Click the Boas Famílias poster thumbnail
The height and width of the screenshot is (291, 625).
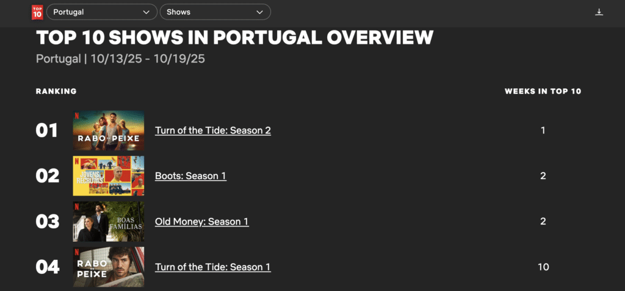point(109,222)
